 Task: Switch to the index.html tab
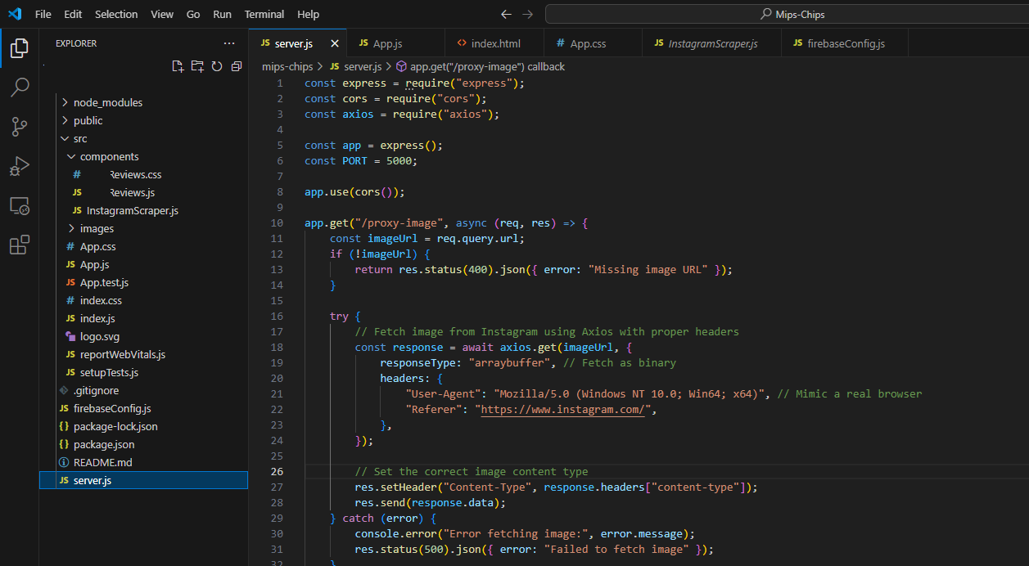point(495,43)
